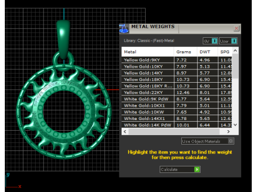Select the White Gold:9K PdW row

(x=177, y=99)
